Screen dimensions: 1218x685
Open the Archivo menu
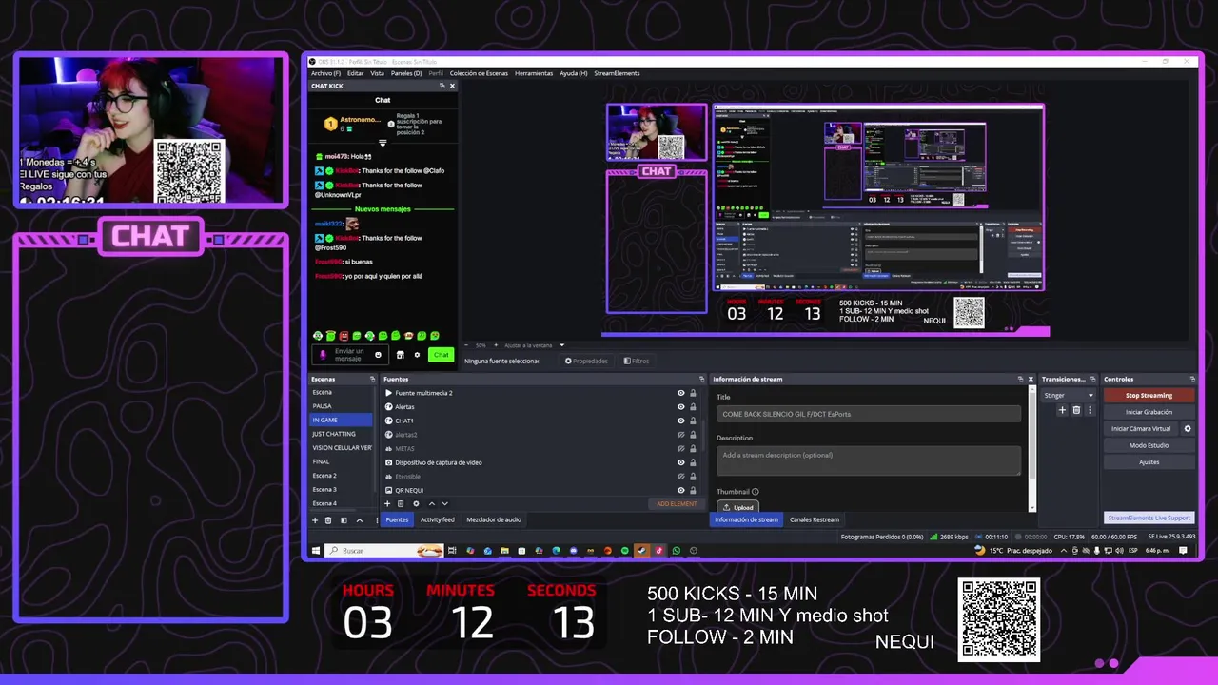[325, 73]
